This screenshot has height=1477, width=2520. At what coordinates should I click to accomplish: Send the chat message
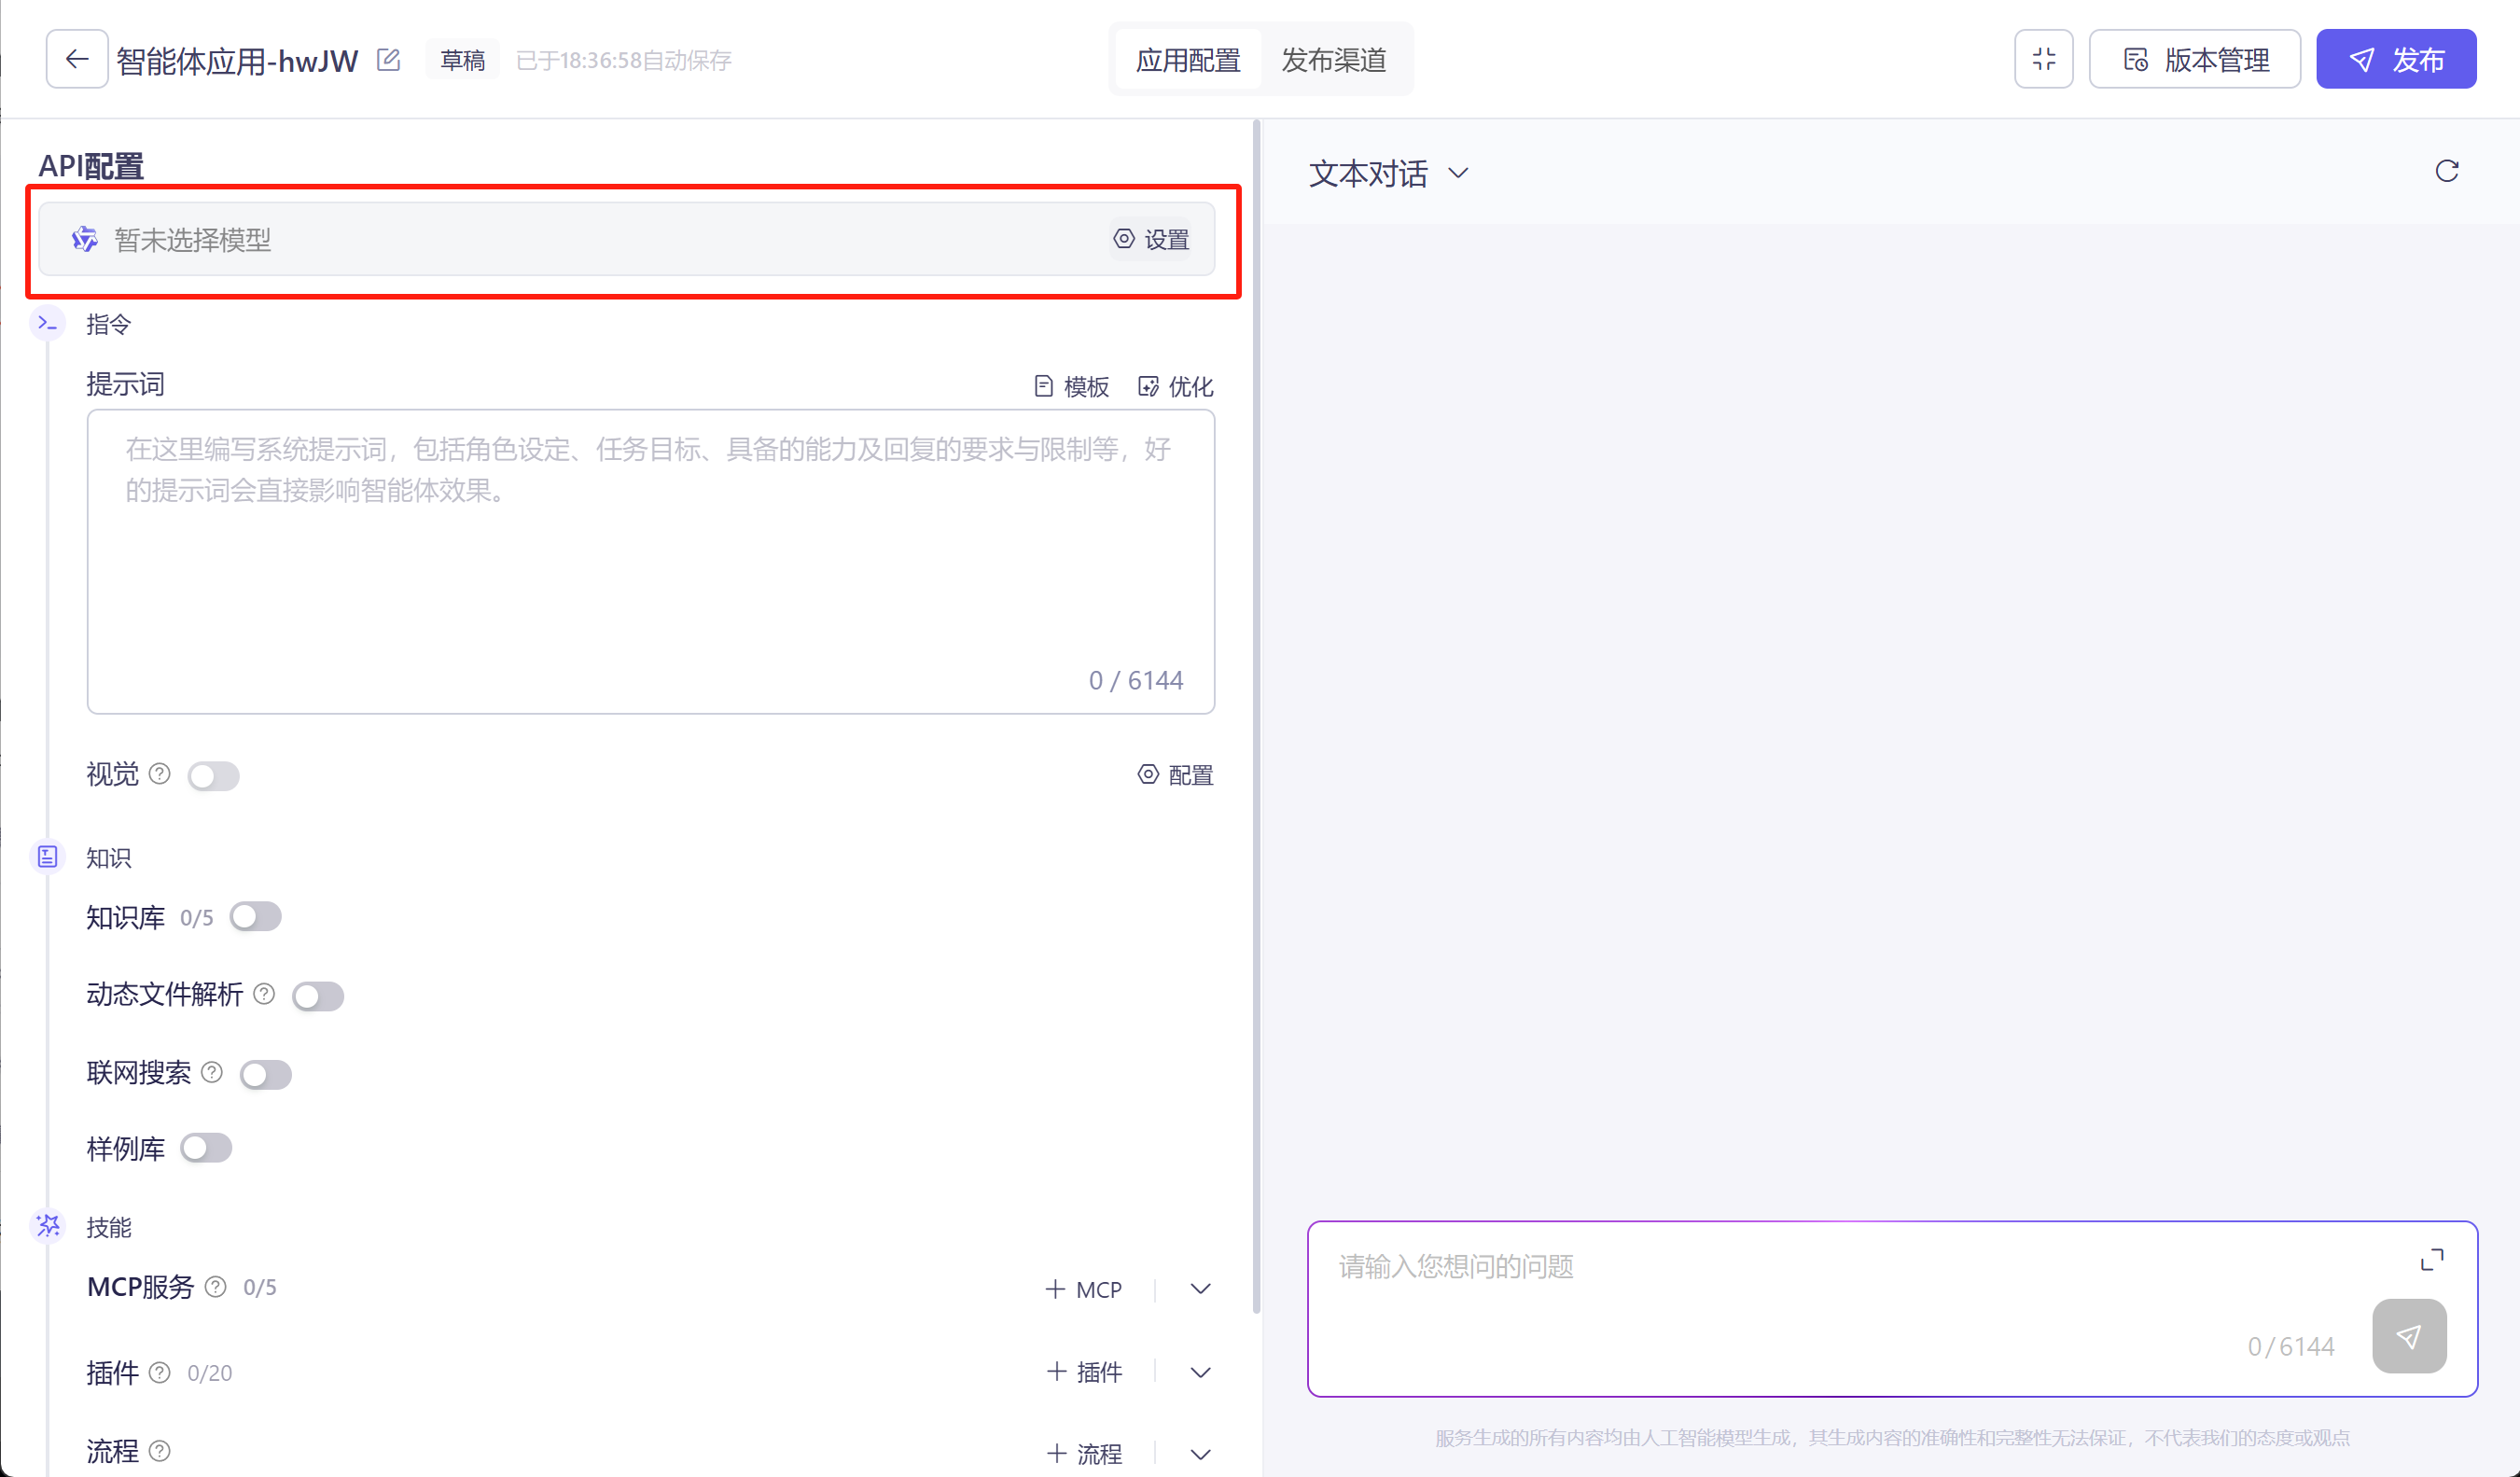(x=2409, y=1336)
